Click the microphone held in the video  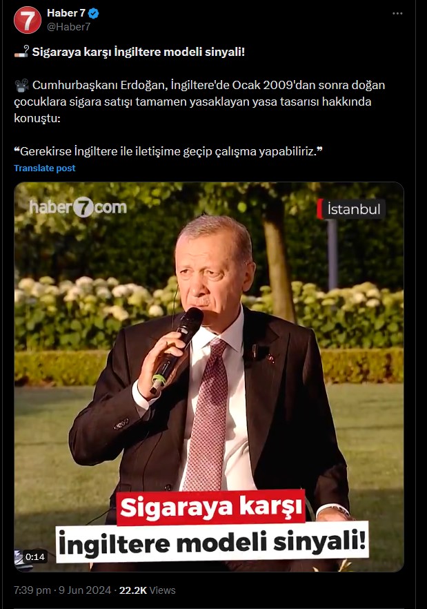pos(177,349)
